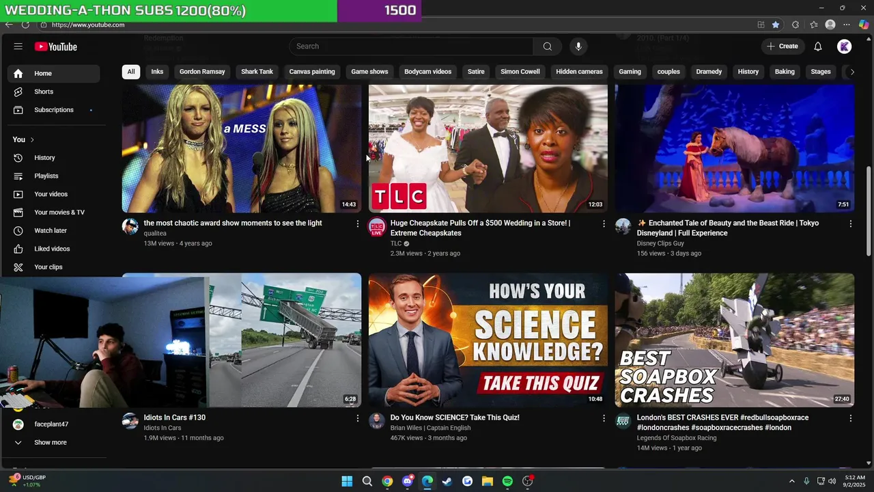Open the taskbar volume control
This screenshot has width=874, height=492.
(x=832, y=481)
